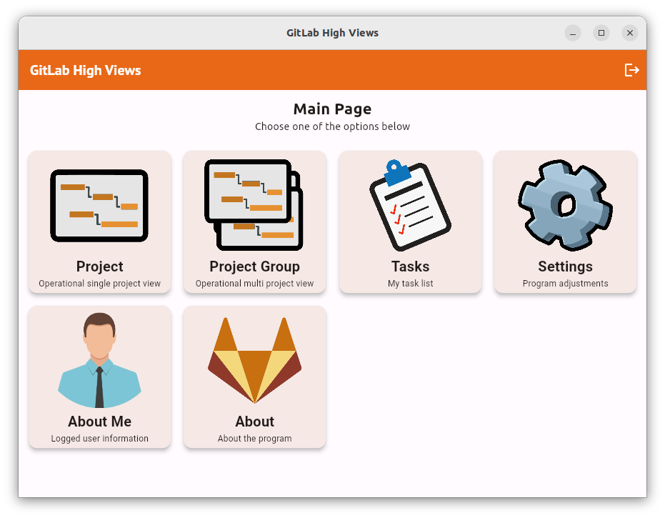Click "My task list" under Tasks

410,283
